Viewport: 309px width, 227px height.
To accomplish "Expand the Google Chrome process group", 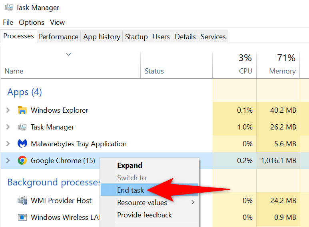I will click(8, 161).
